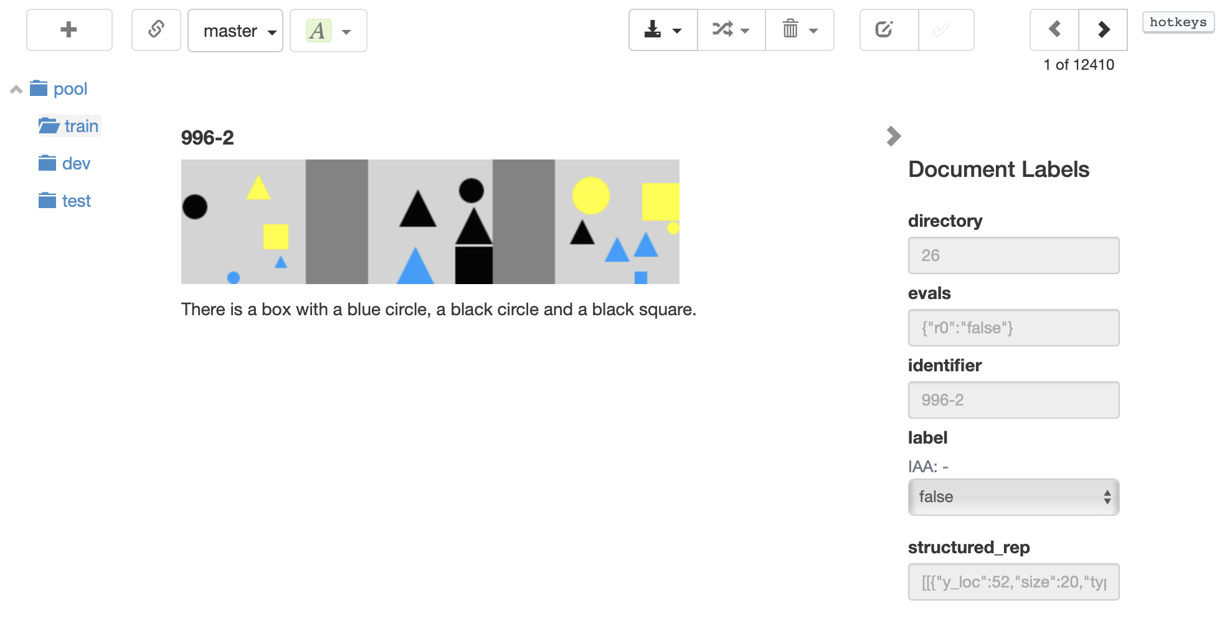Open the train folder
Viewport: 1227px width, 623px height.
pyautogui.click(x=69, y=126)
